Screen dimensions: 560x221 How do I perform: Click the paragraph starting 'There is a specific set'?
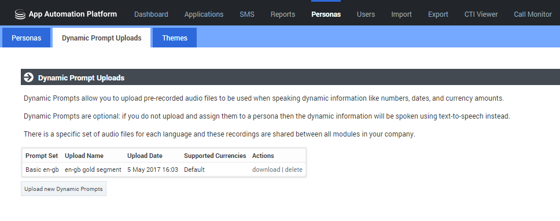[219, 135]
